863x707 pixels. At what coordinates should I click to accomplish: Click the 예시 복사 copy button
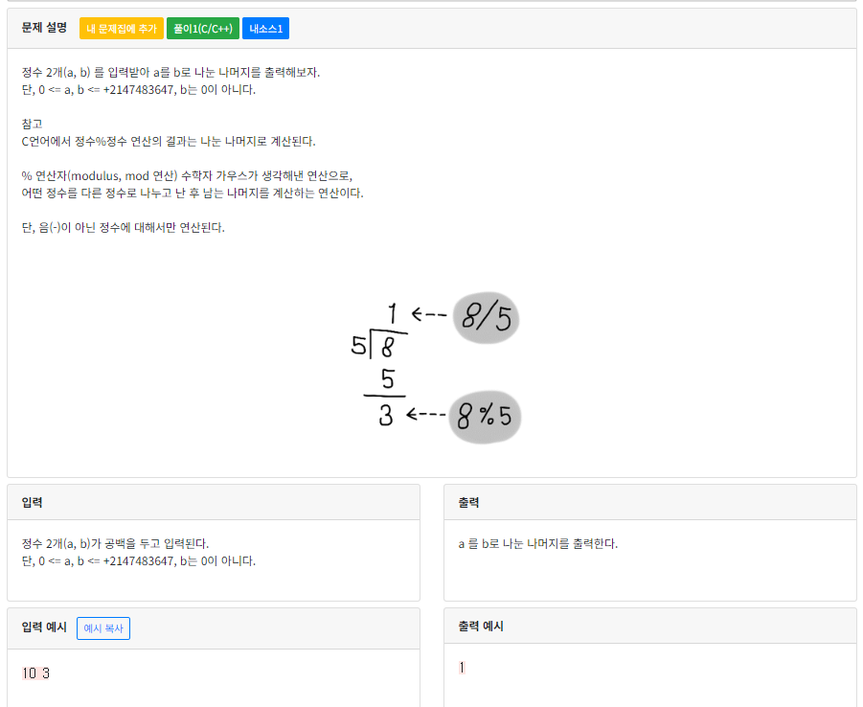102,628
